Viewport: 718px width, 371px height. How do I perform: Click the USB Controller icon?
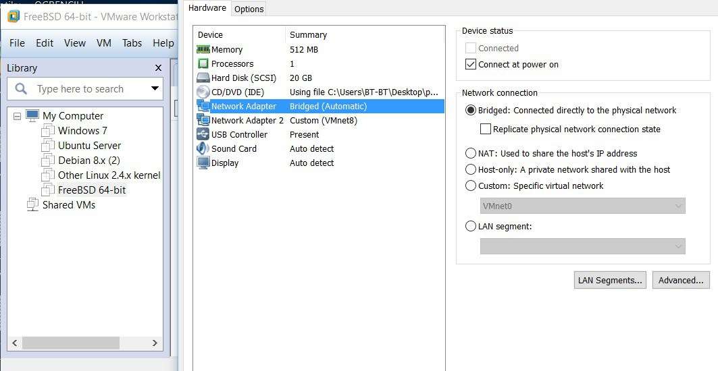(203, 134)
